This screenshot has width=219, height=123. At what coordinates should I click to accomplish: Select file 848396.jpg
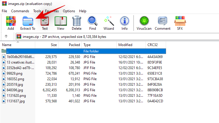(x=15, y=90)
